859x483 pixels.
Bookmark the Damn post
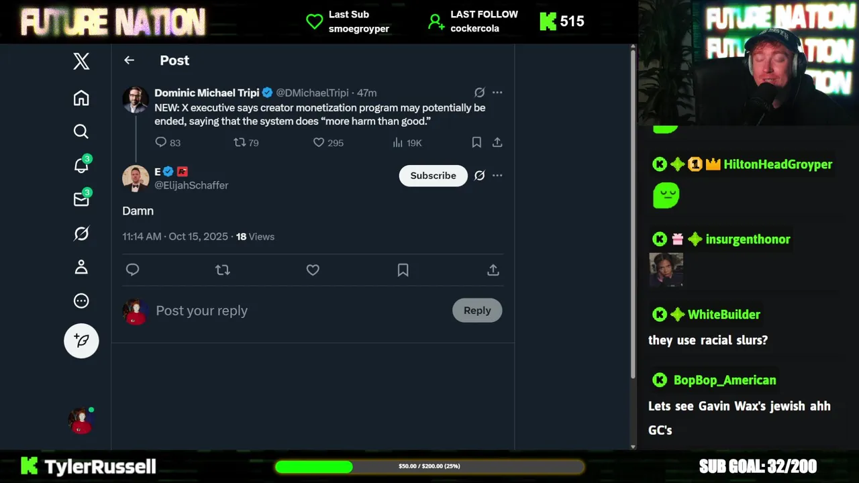coord(403,270)
